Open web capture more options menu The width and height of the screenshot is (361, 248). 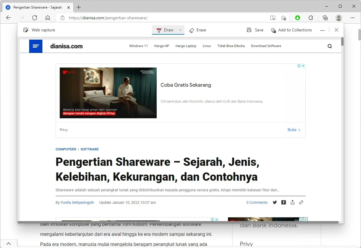click(323, 30)
